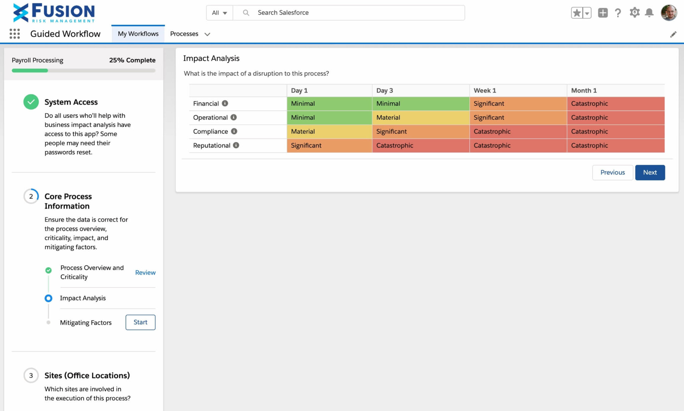Switch to the My Workflows tab
The width and height of the screenshot is (684, 411).
(138, 33)
